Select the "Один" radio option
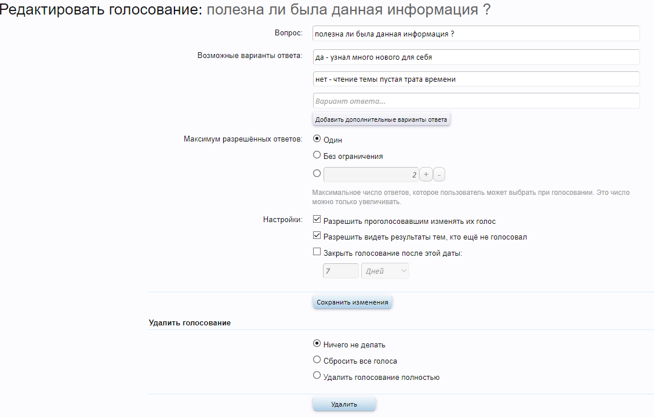This screenshot has width=654, height=417. pos(317,139)
